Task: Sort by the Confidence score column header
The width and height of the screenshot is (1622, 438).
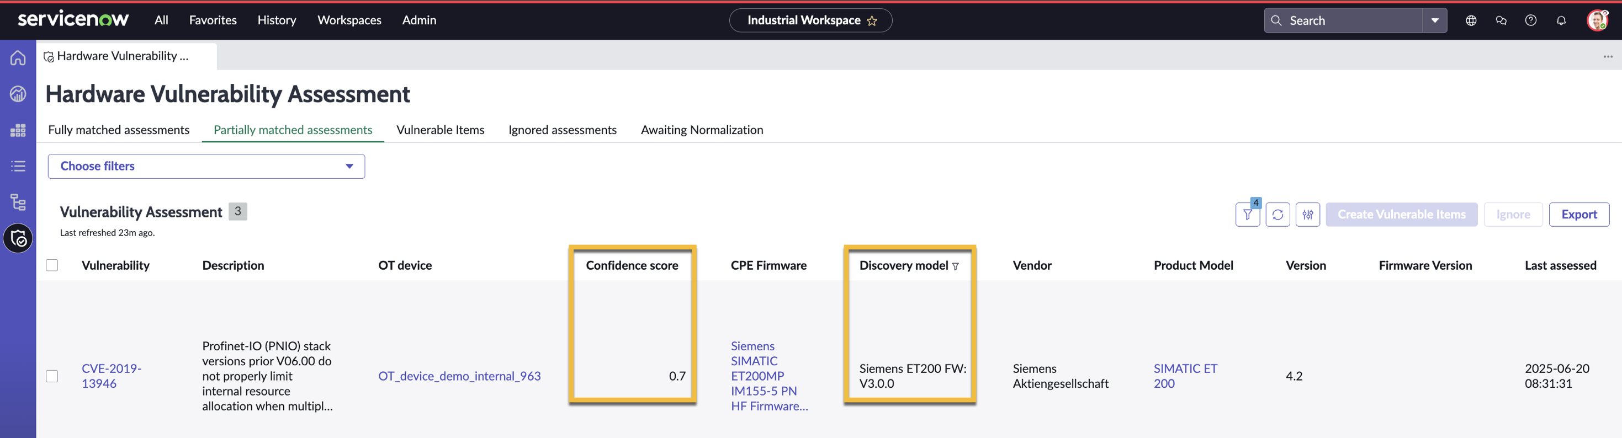Action: 632,265
